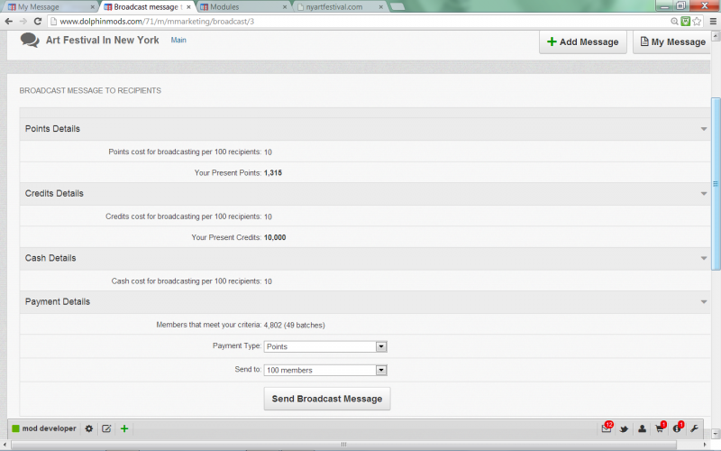Click the mod developer label
Image resolution: width=721 pixels, height=451 pixels.
point(50,428)
